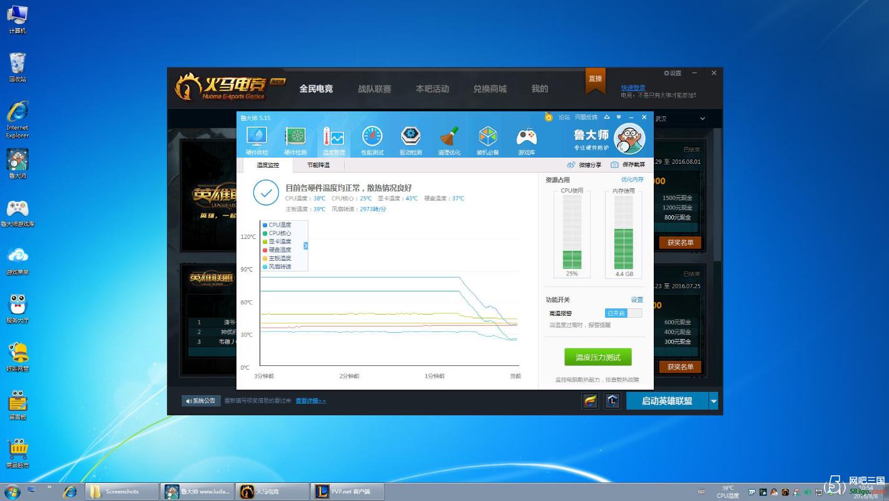Open Screenshots folder taskbar button

pos(121,492)
